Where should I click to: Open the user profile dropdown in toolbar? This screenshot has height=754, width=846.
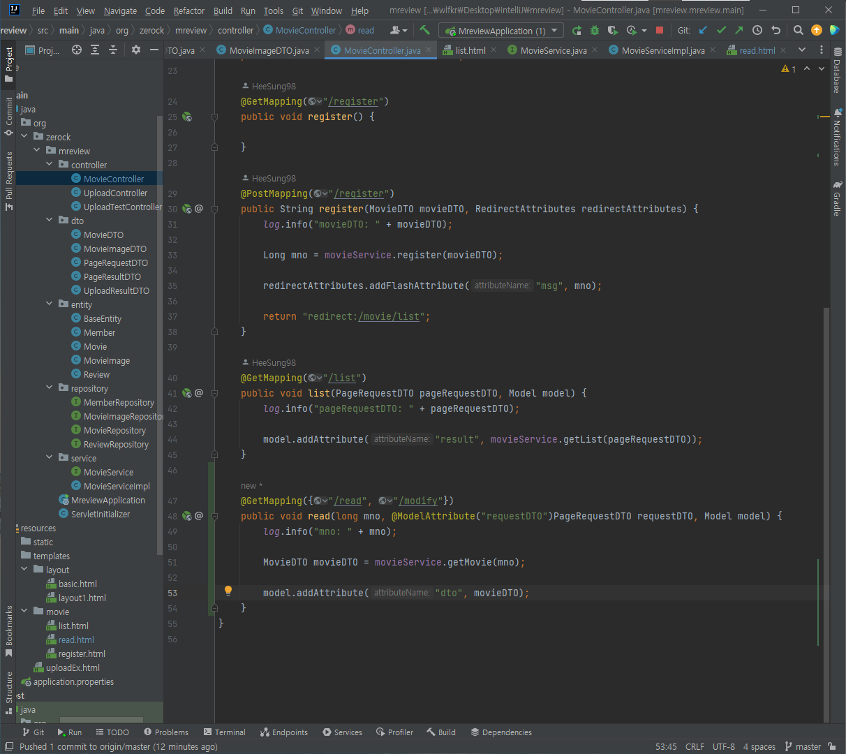click(x=399, y=30)
